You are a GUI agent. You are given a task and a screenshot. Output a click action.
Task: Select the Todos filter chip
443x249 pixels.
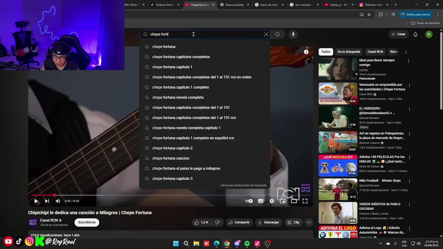pyautogui.click(x=326, y=52)
